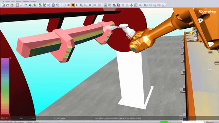Screen dimensions: 219x123
Task: Open the File menu
Action: click(3, 1)
